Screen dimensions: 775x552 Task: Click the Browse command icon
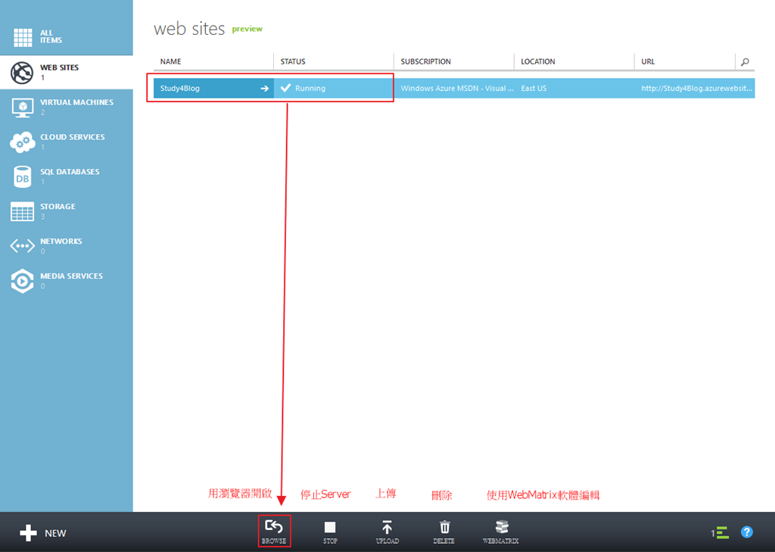(274, 526)
